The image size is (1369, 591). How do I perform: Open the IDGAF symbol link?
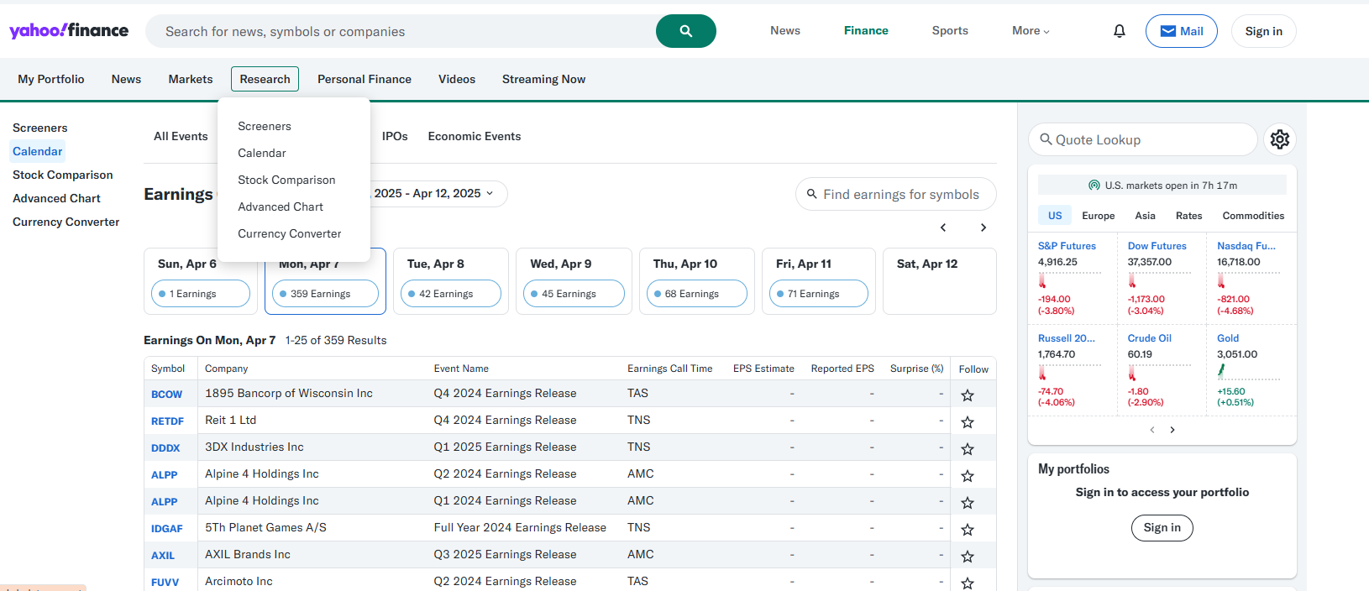(x=166, y=528)
